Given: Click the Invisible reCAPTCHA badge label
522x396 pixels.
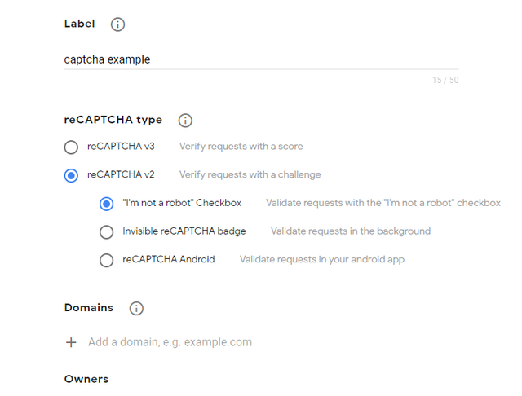Looking at the screenshot, I should [184, 231].
